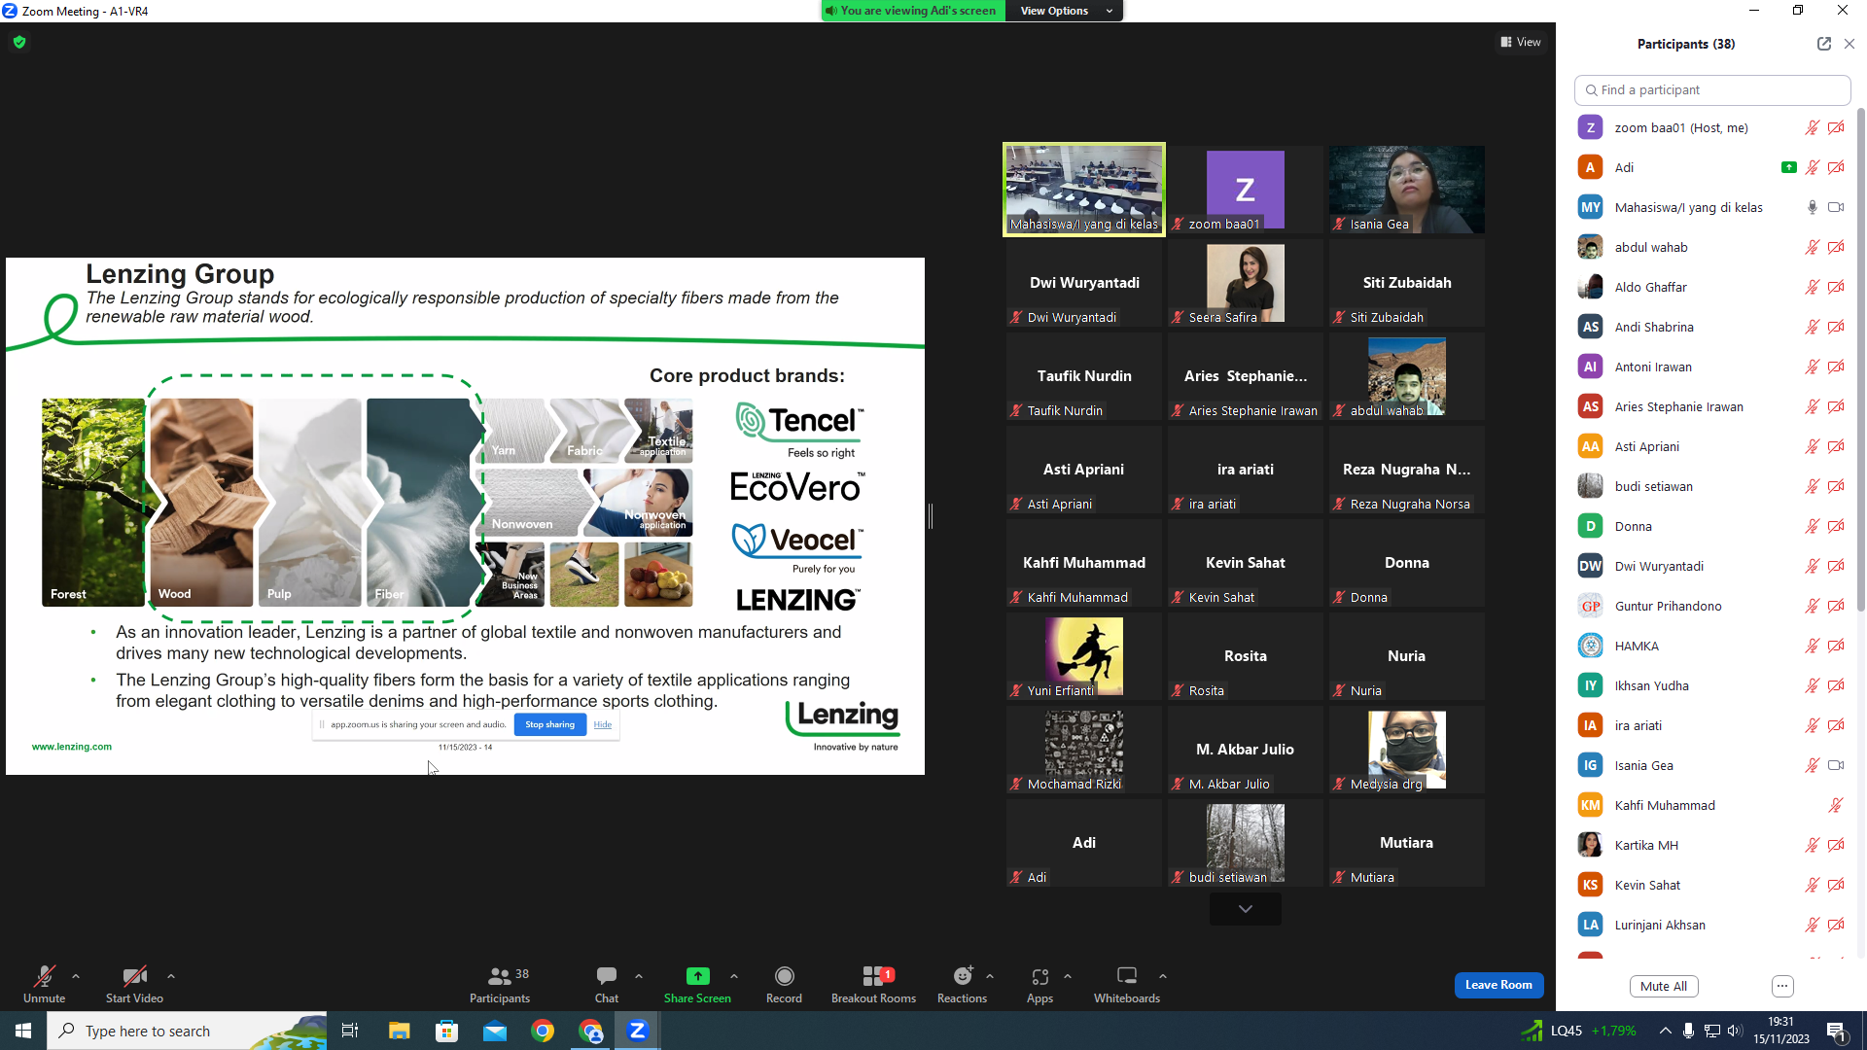Toggle video for Mahasiswa/I yang di kelas
The width and height of the screenshot is (1867, 1050).
click(x=1836, y=207)
